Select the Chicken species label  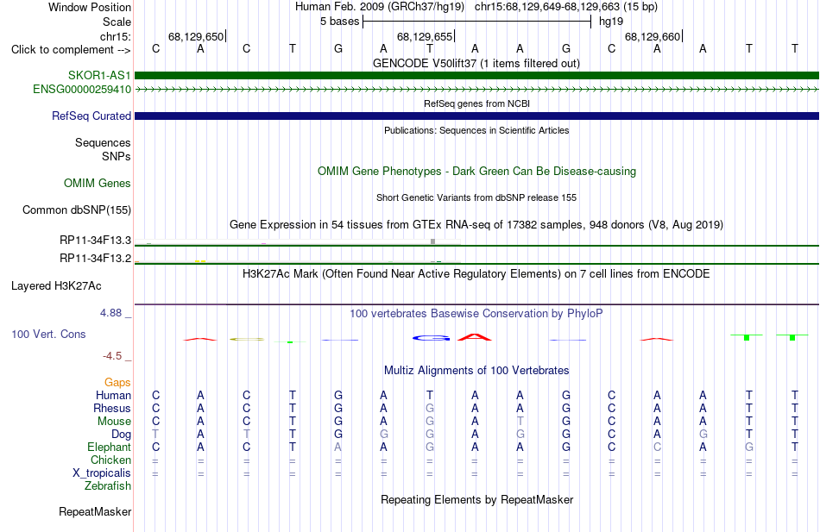tap(110, 460)
